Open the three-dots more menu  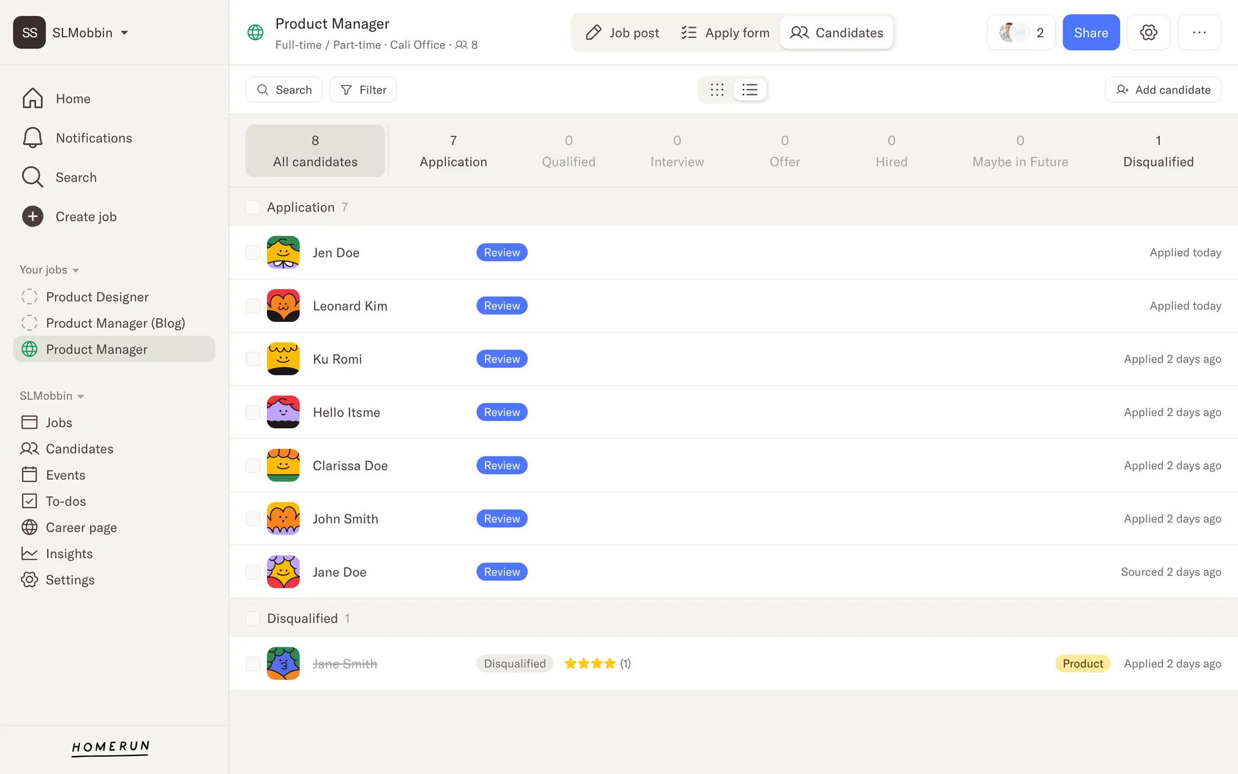(1199, 32)
